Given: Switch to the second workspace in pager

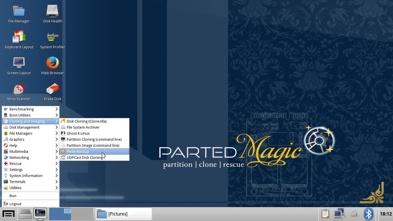Looking at the screenshot, I should [82, 214].
